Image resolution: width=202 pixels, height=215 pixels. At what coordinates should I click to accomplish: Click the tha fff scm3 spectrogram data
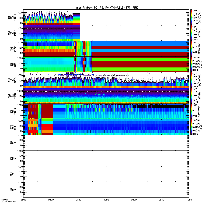click(52, 33)
